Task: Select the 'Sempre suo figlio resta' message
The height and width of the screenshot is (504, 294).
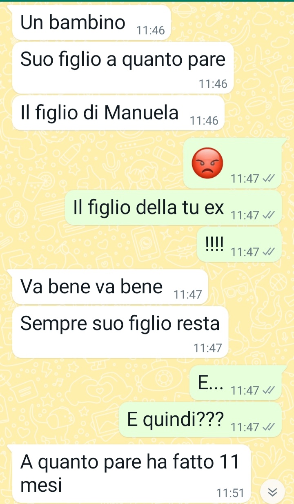Action: pyautogui.click(x=120, y=332)
